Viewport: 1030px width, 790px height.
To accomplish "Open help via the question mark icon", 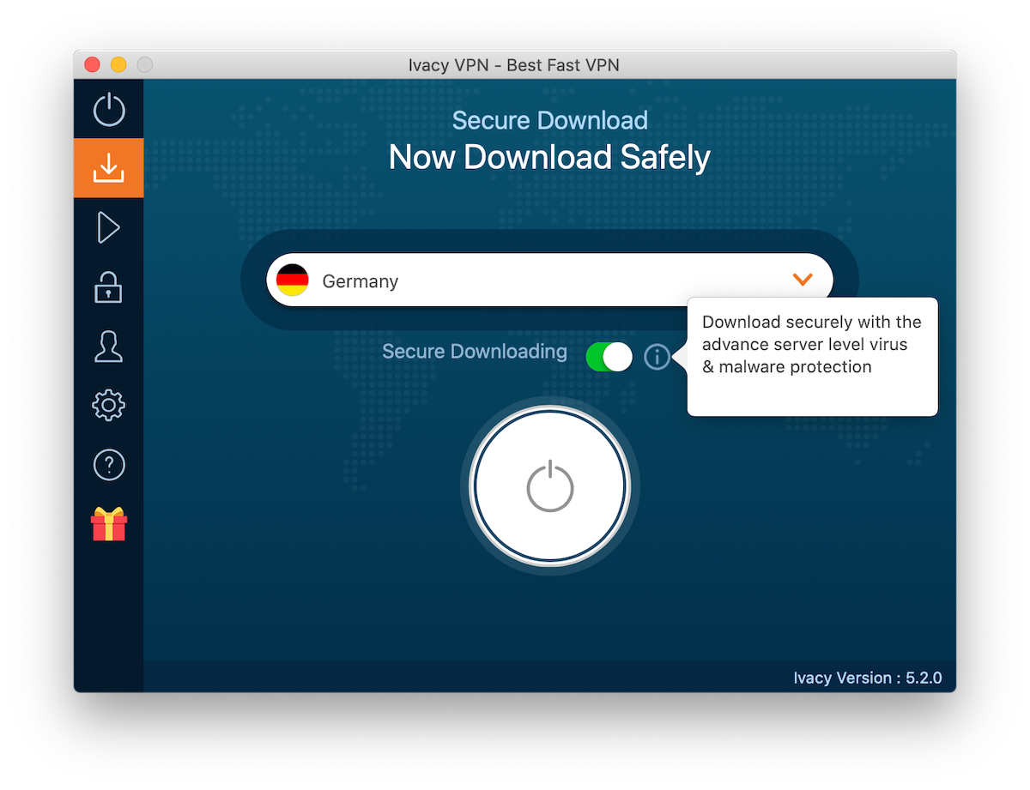I will [x=109, y=465].
